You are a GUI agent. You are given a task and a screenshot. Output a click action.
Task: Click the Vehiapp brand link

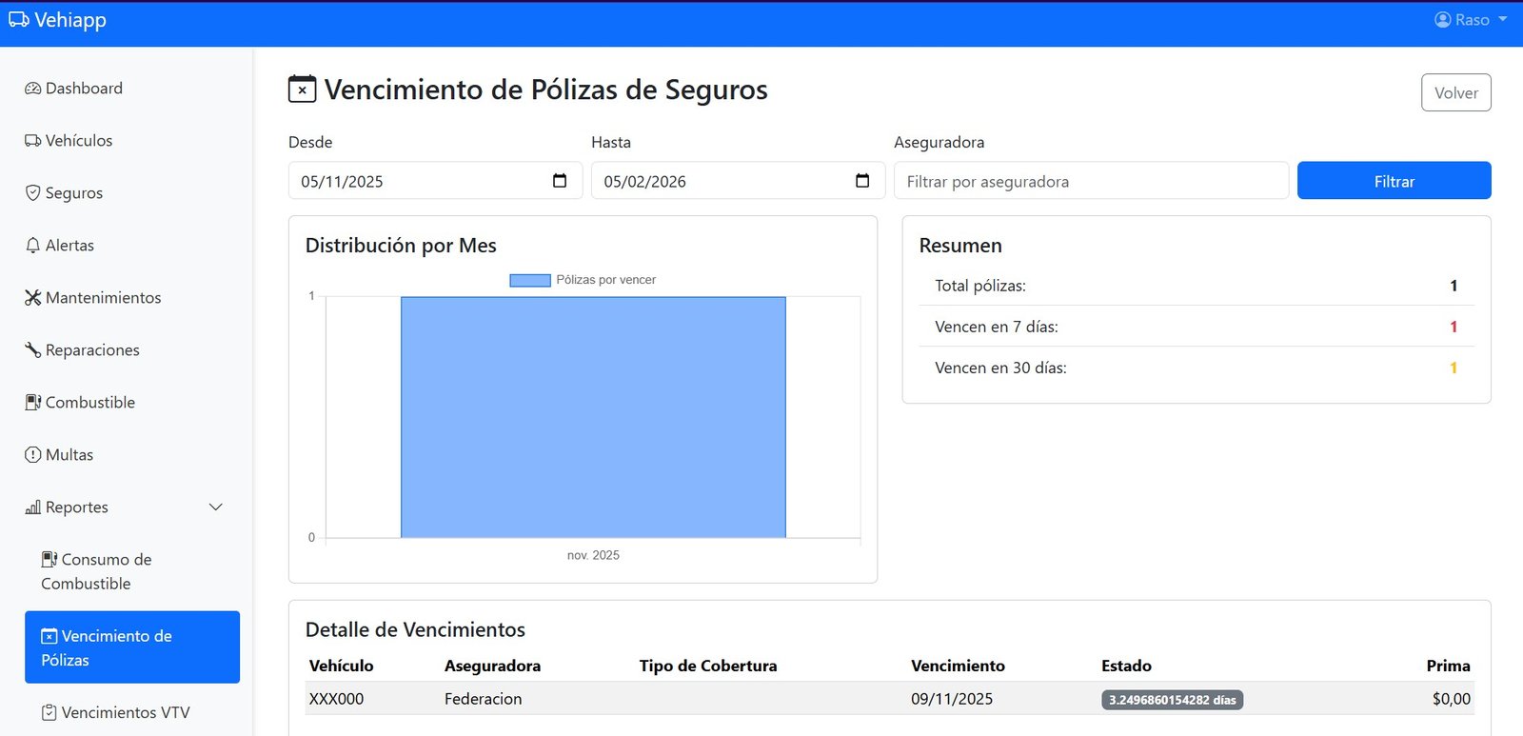(58, 20)
